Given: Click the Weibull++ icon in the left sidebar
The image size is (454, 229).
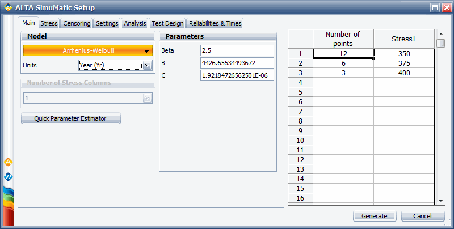Looking at the screenshot, I should click(8, 177).
